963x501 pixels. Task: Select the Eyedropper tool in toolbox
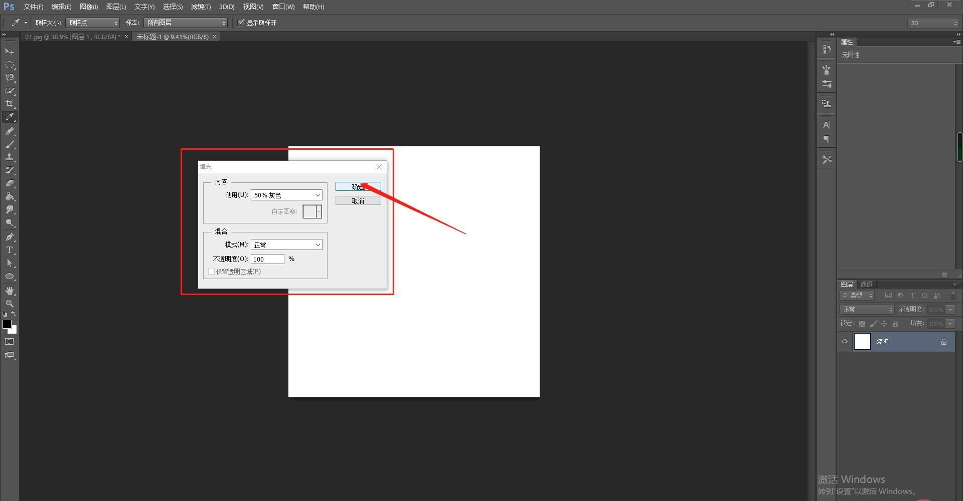point(10,117)
